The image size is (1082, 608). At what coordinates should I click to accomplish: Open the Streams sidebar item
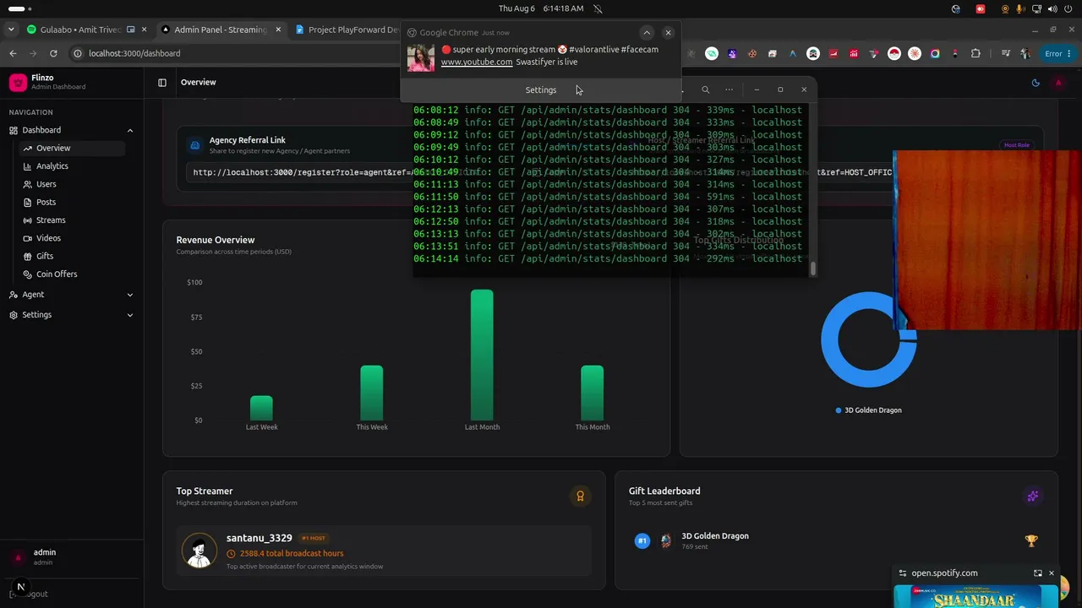pos(72,220)
